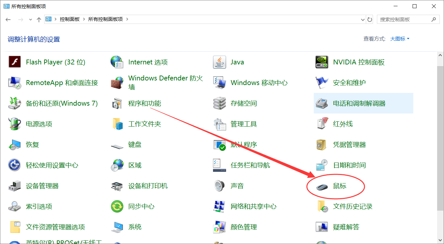Expand chevron after 控制面板 breadcrumb

(x=84, y=19)
